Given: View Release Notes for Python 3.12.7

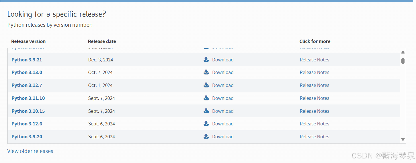Looking at the screenshot, I should tap(315, 85).
